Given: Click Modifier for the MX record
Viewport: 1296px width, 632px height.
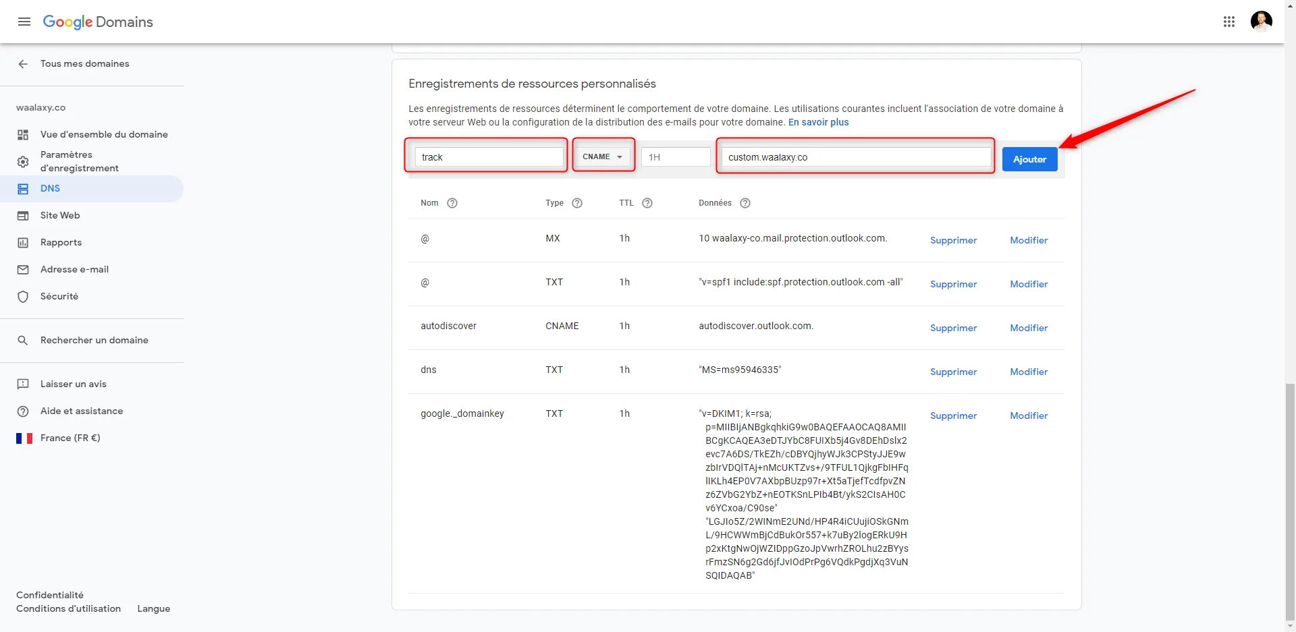Looking at the screenshot, I should [x=1029, y=240].
